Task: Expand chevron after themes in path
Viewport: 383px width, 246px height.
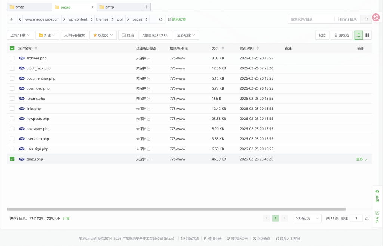Action: click(x=112, y=19)
